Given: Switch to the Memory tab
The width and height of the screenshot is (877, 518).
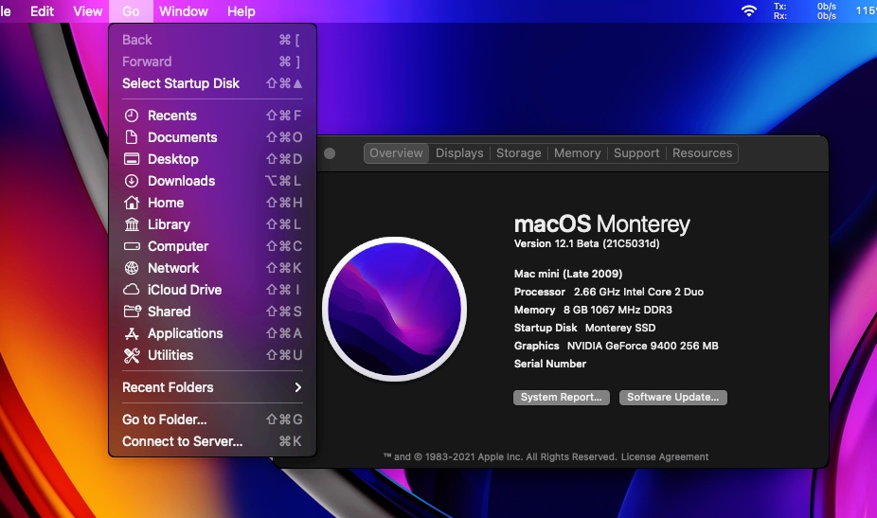Looking at the screenshot, I should coord(577,153).
